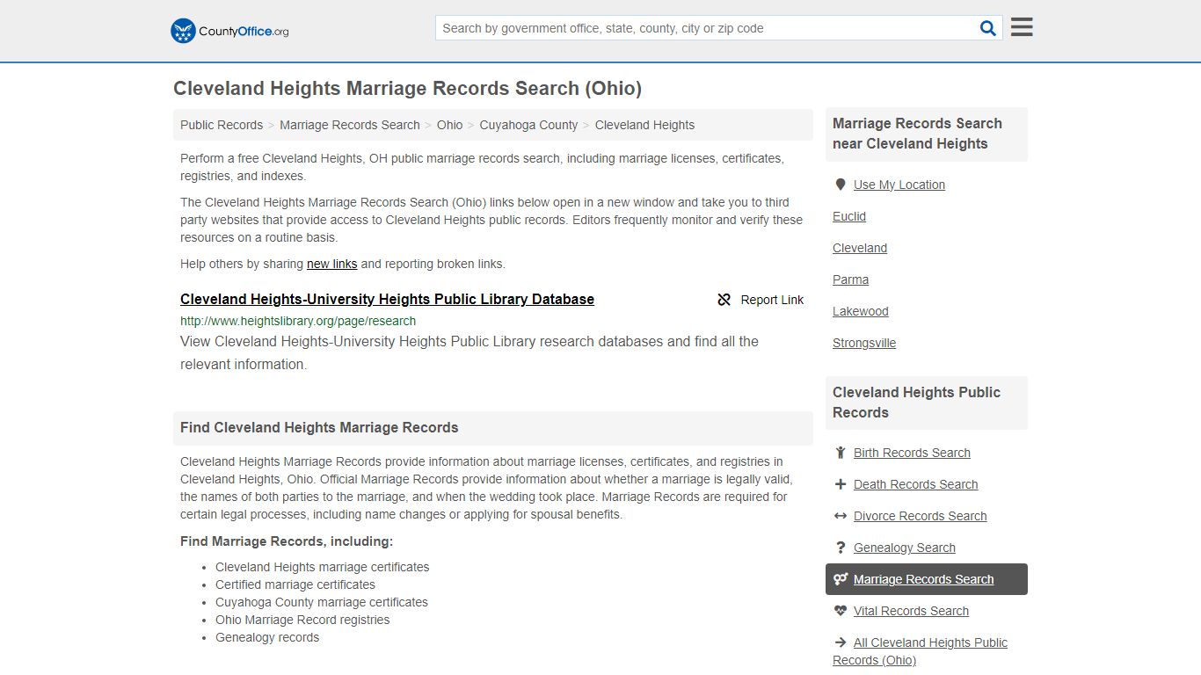The image size is (1201, 675).
Task: Navigate to Cuyahoga County breadcrumb
Action: tap(528, 125)
